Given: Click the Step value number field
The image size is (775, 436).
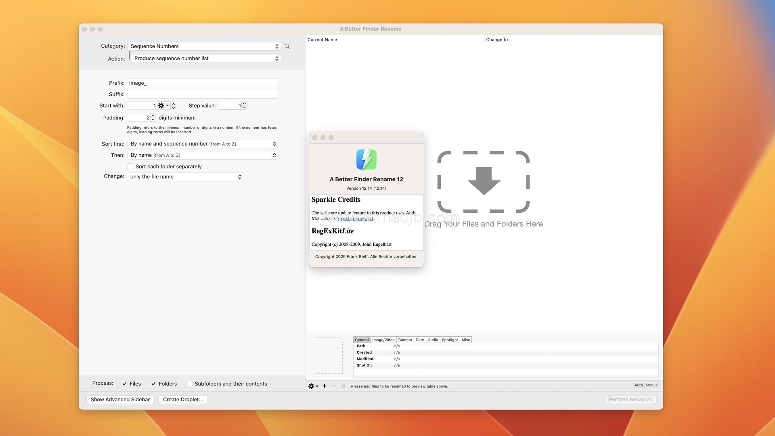Looking at the screenshot, I should point(230,106).
